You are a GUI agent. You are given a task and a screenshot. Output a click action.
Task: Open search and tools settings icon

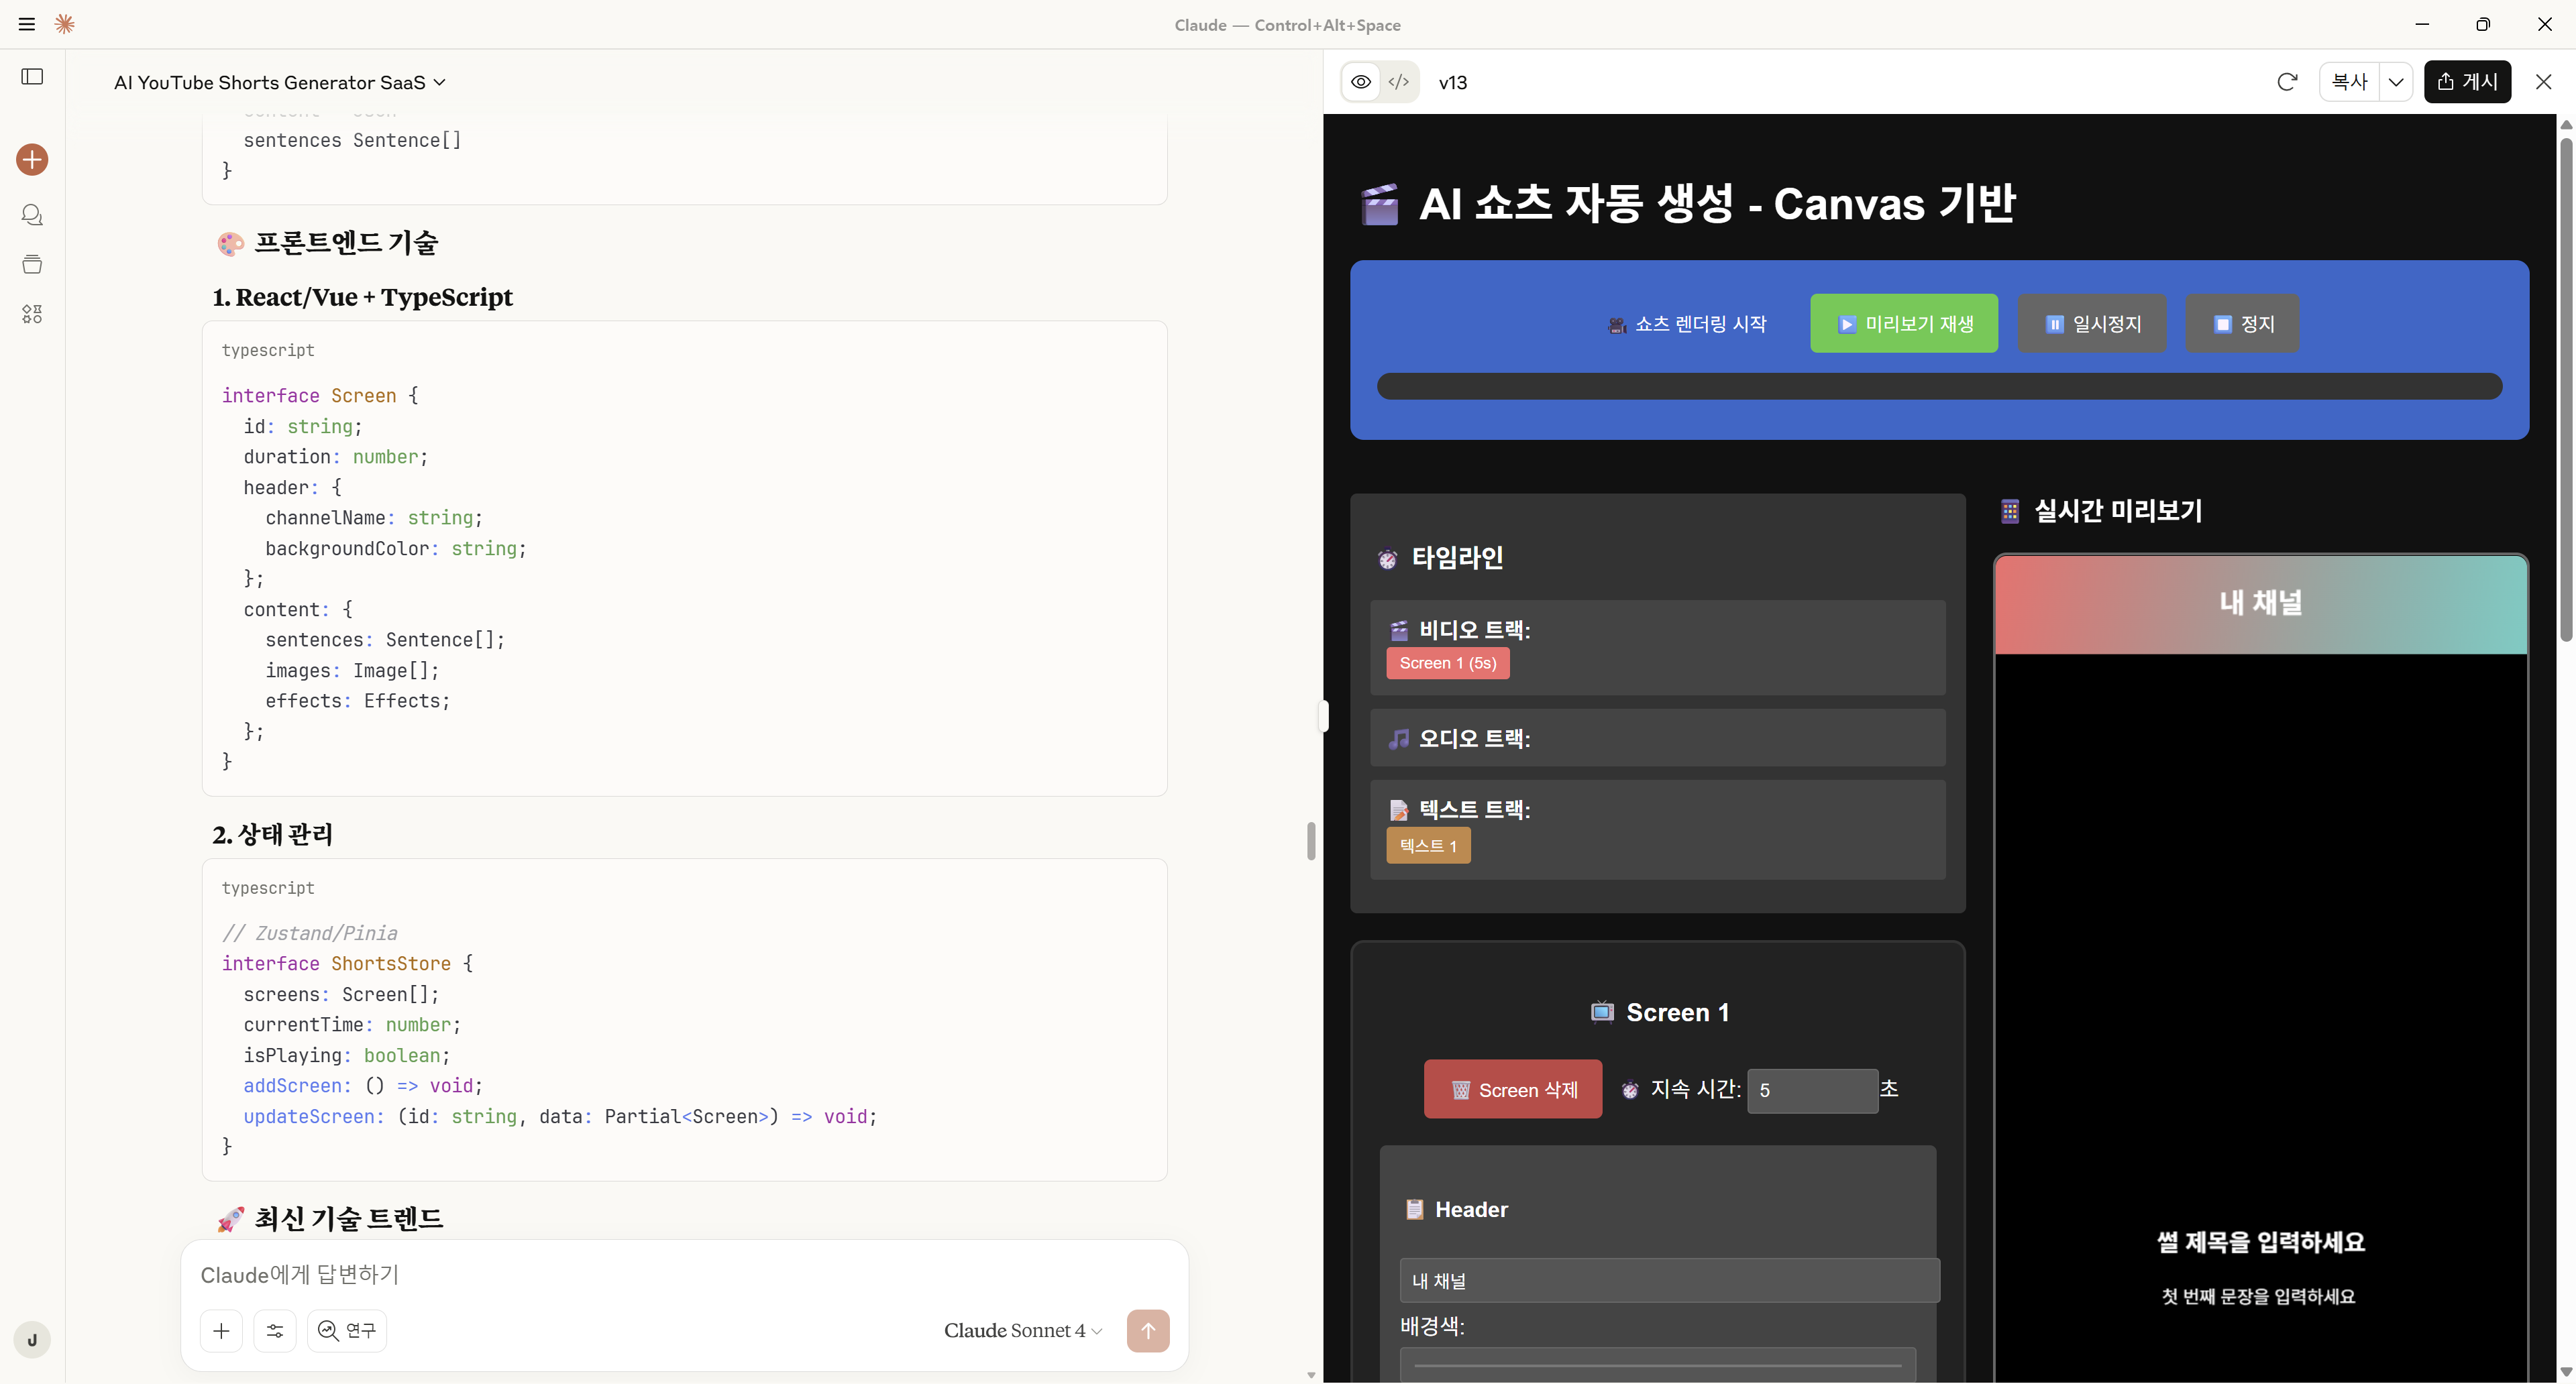[x=275, y=1330]
